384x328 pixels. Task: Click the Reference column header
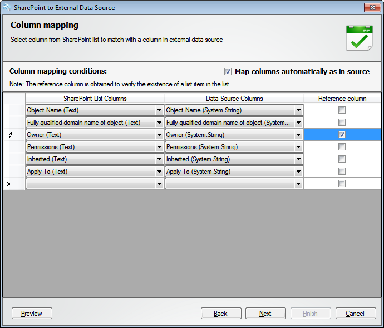[342, 99]
